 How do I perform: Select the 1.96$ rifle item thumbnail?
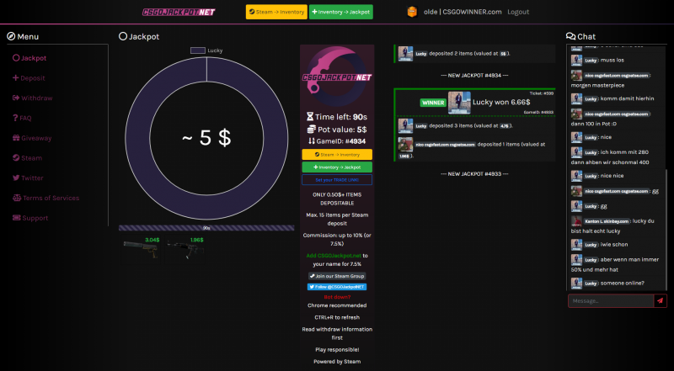tap(185, 250)
